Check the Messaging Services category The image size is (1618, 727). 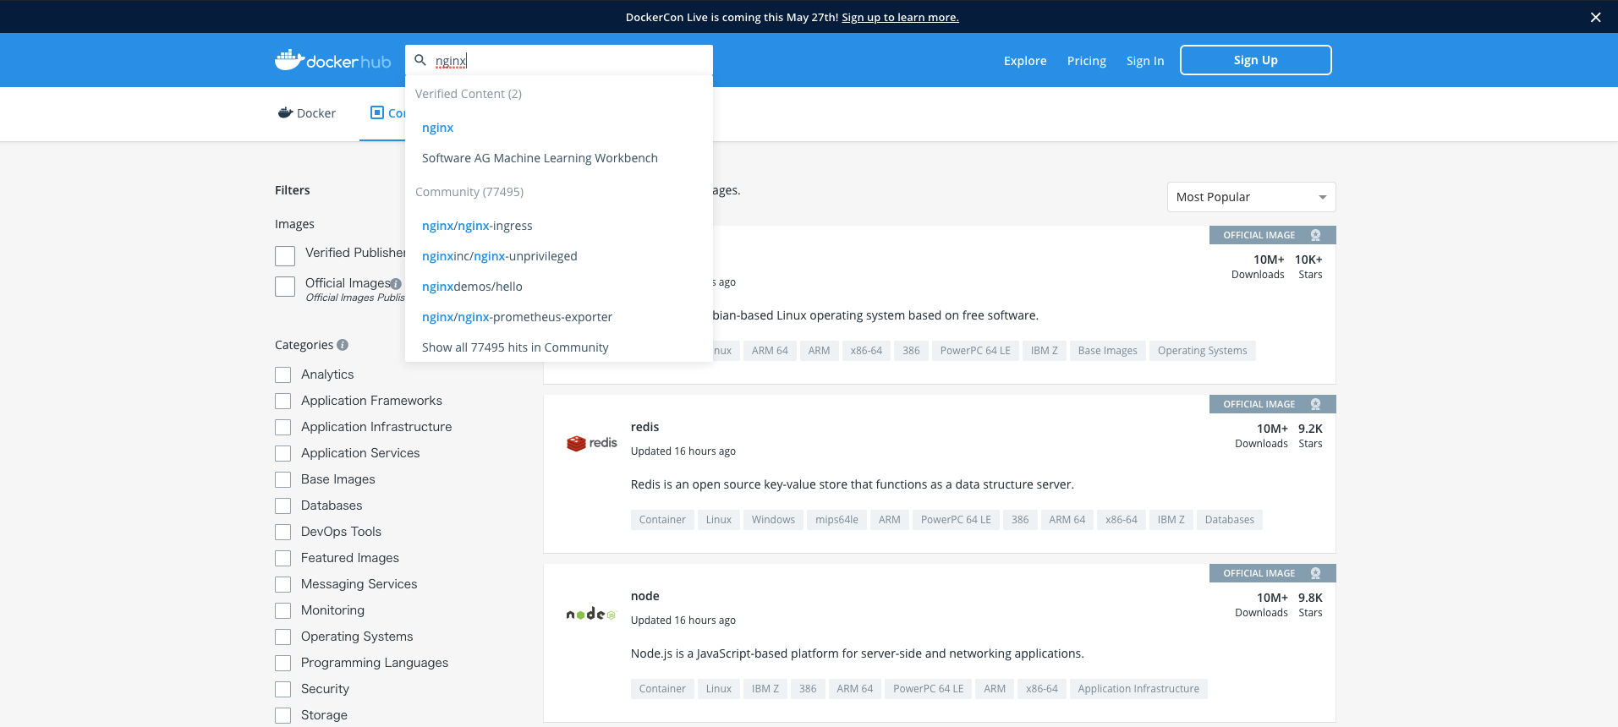(282, 584)
